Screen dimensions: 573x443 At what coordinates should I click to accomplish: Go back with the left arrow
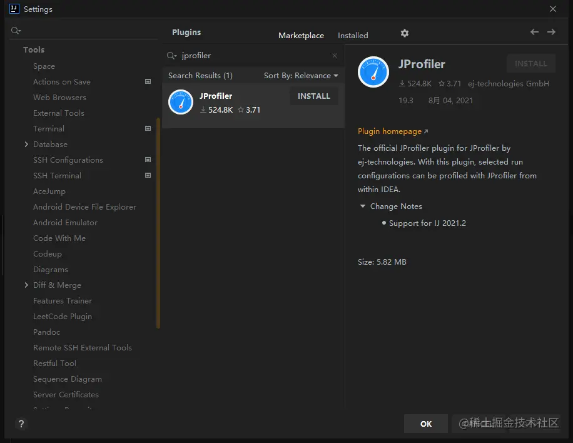point(534,32)
